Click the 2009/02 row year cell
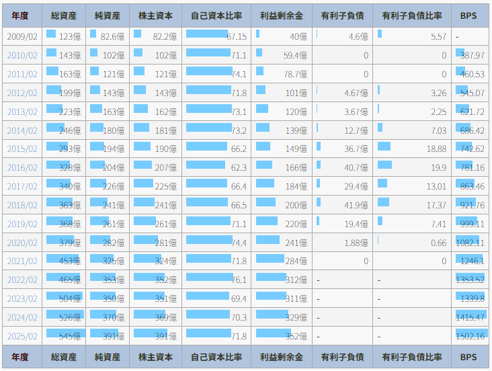 pos(22,36)
